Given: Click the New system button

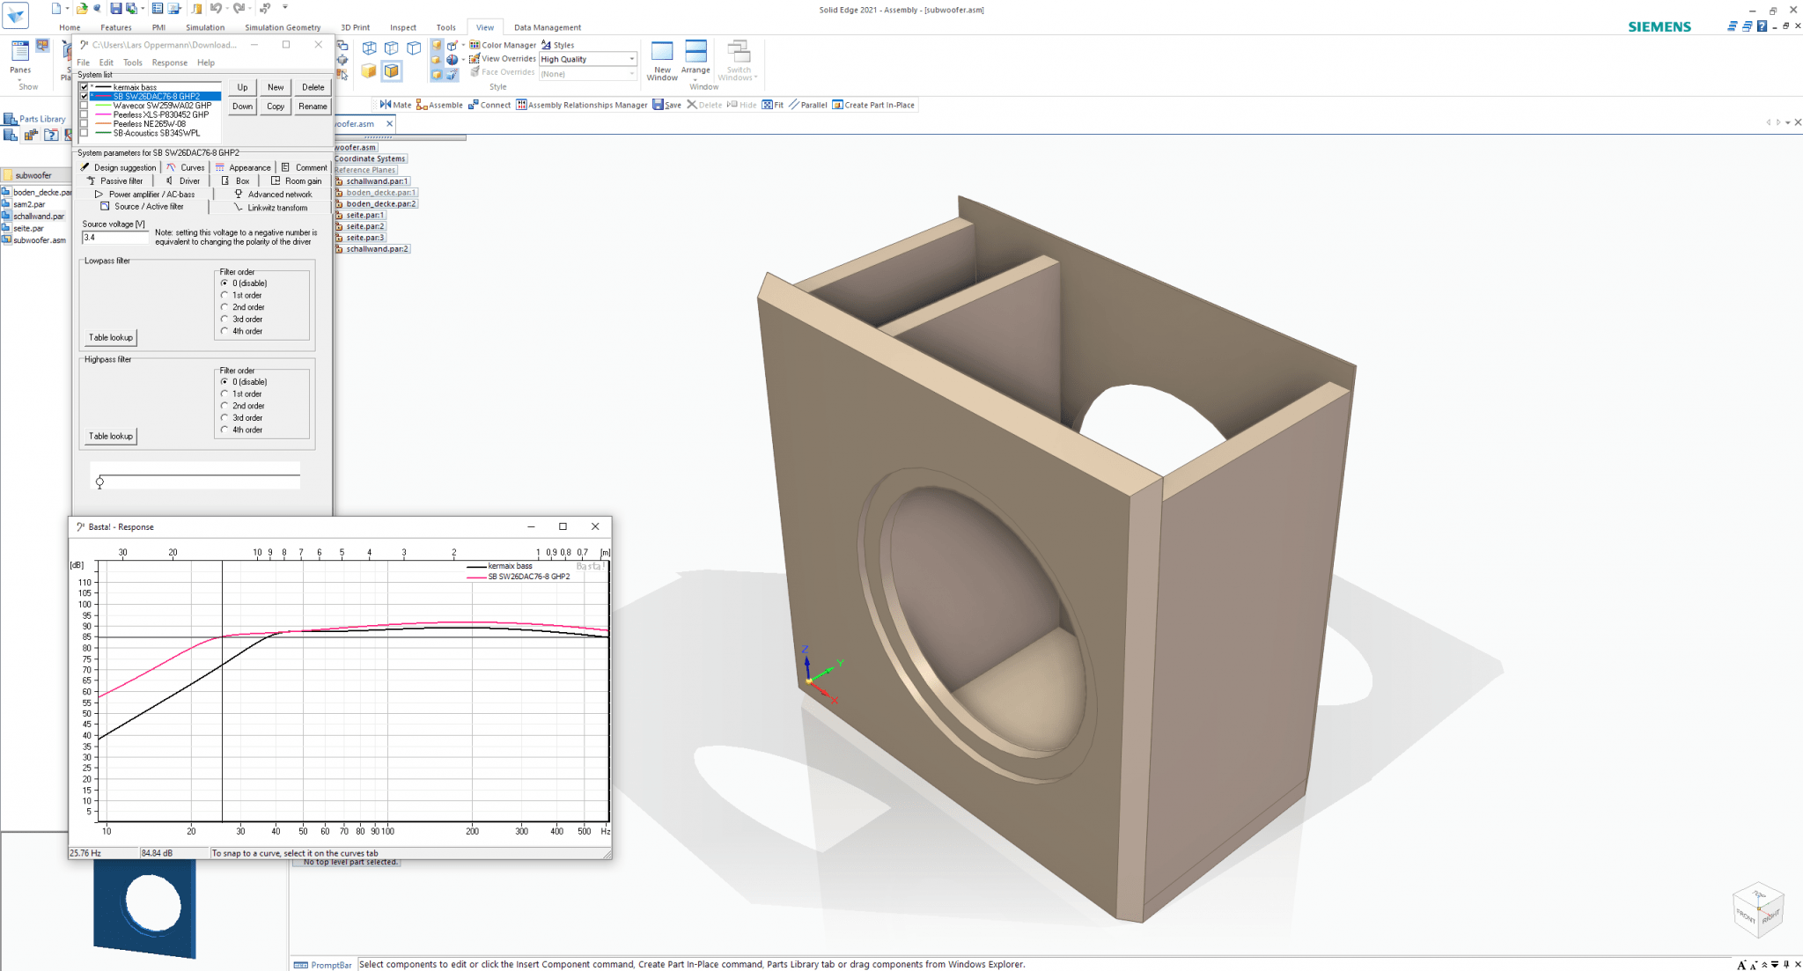Looking at the screenshot, I should click(276, 87).
